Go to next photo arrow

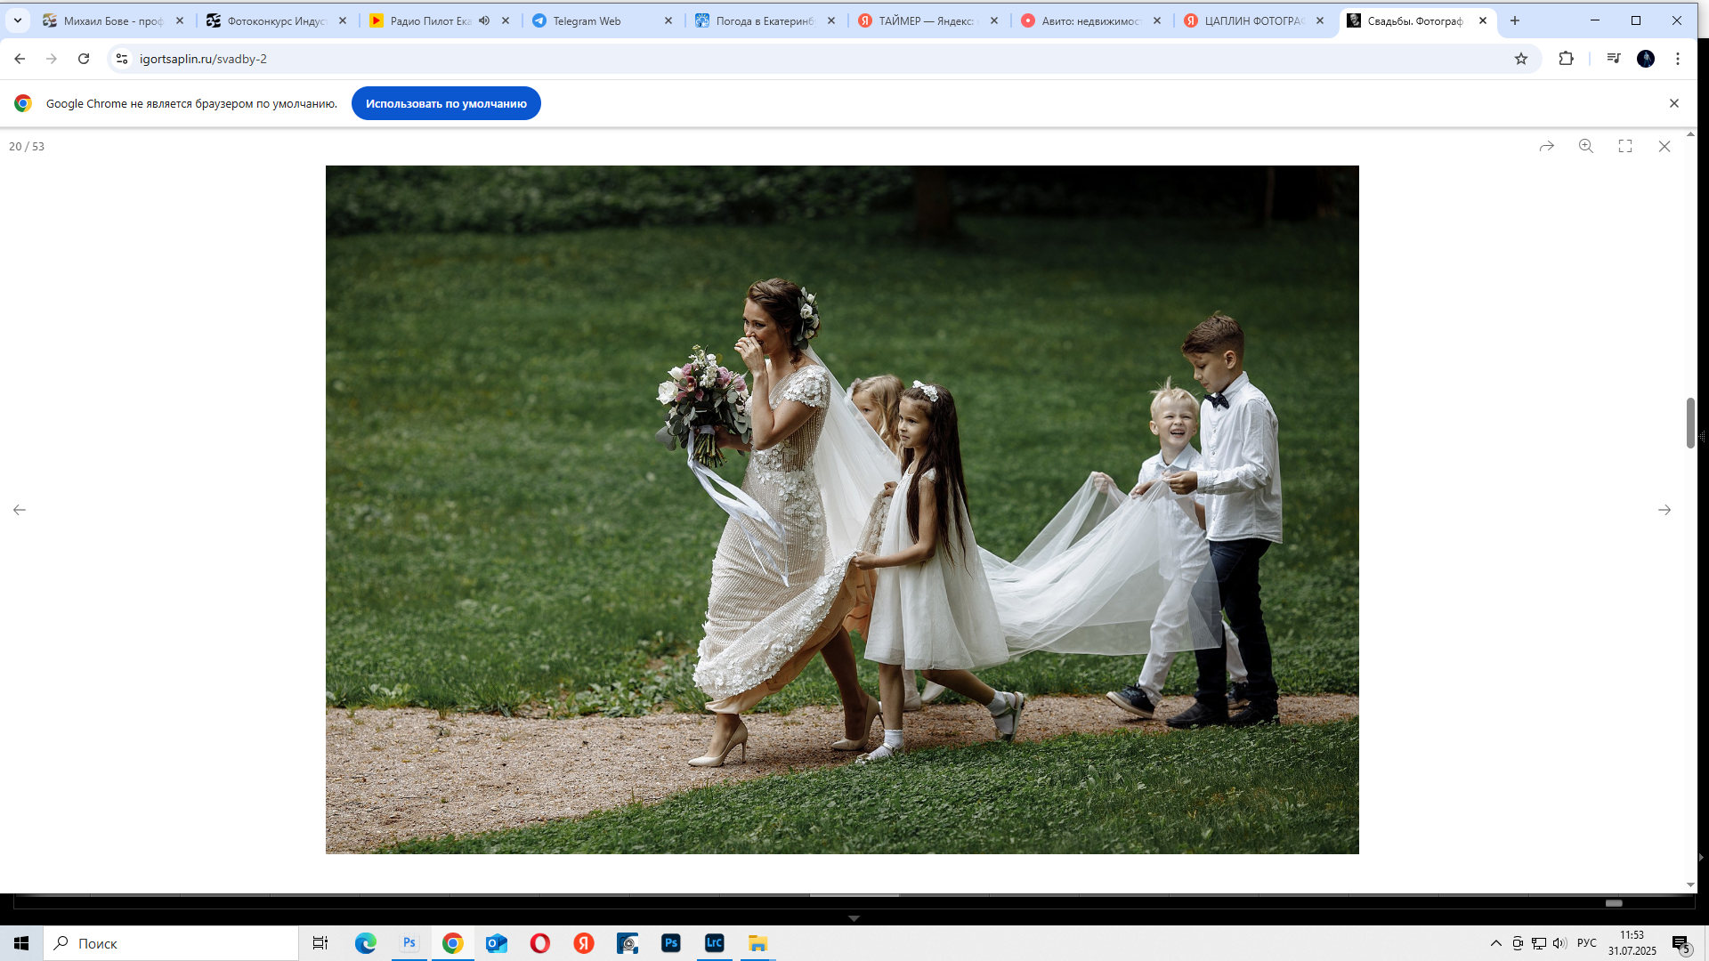point(1664,510)
